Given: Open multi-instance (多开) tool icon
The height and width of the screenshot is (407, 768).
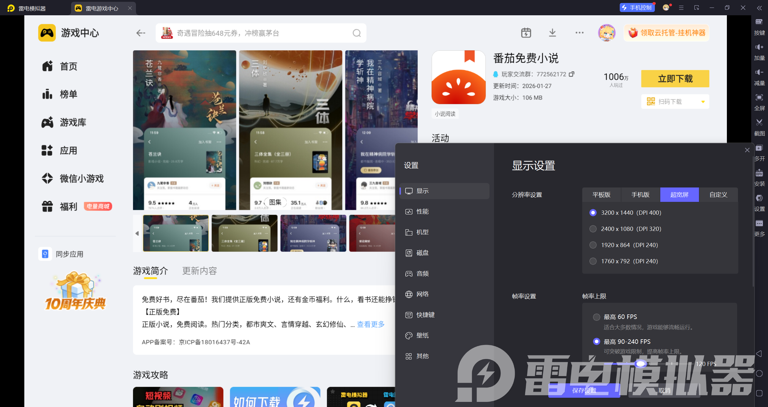Looking at the screenshot, I should (759, 148).
